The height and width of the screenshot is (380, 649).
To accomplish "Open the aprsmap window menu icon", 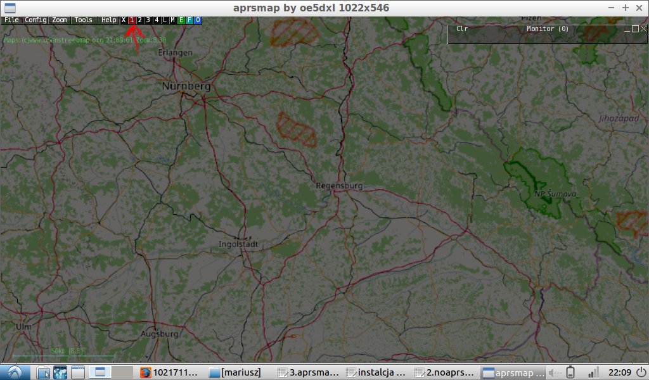I will click(10, 8).
